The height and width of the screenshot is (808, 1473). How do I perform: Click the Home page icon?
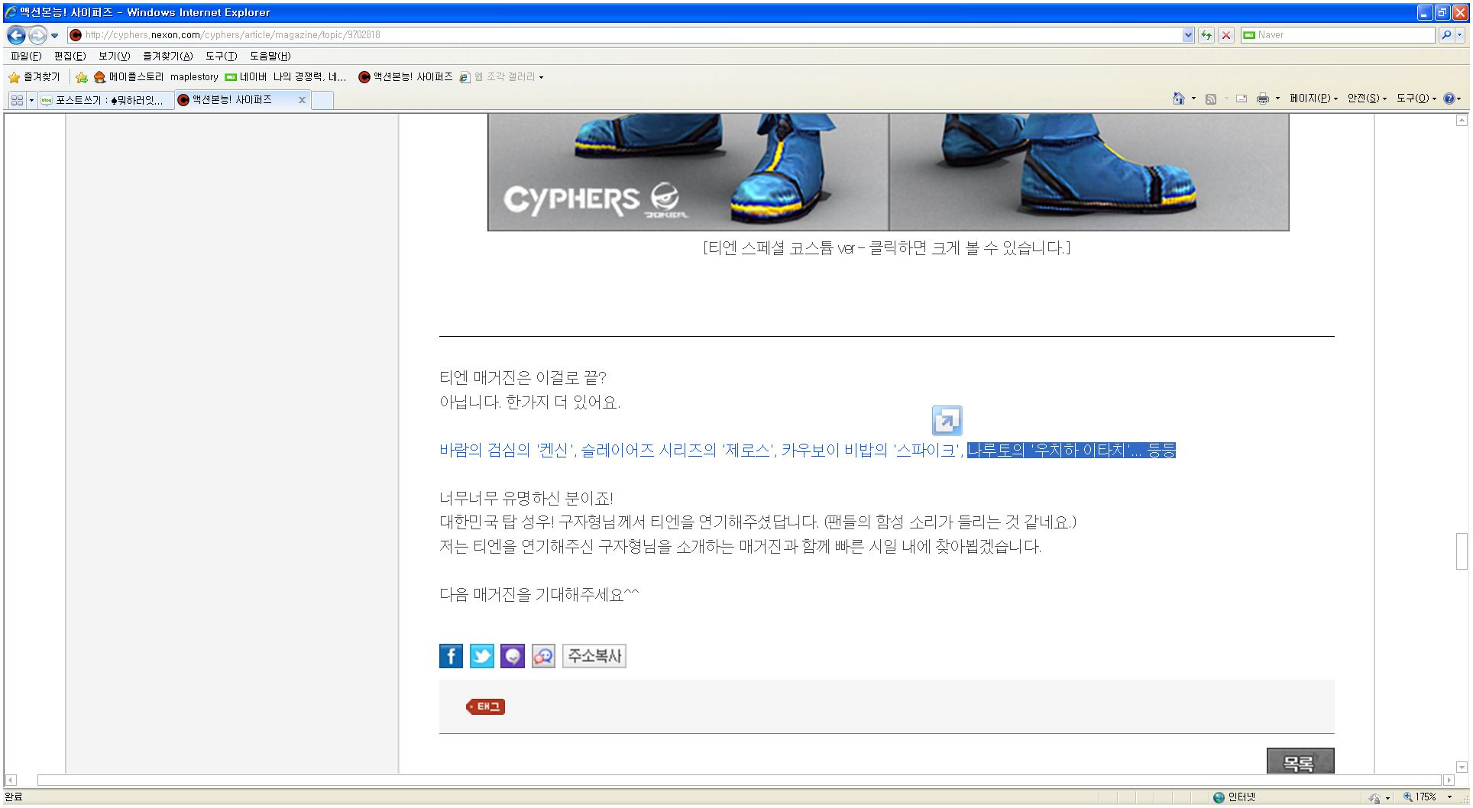click(x=1178, y=99)
